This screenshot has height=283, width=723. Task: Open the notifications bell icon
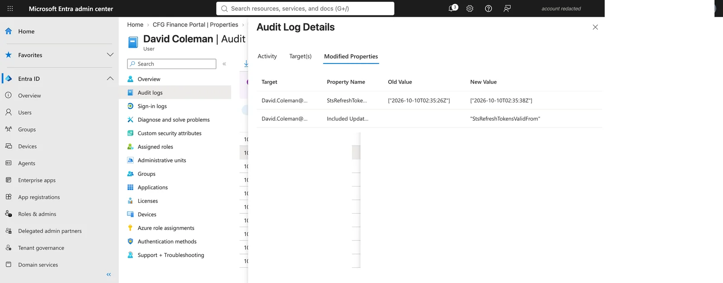click(x=452, y=8)
